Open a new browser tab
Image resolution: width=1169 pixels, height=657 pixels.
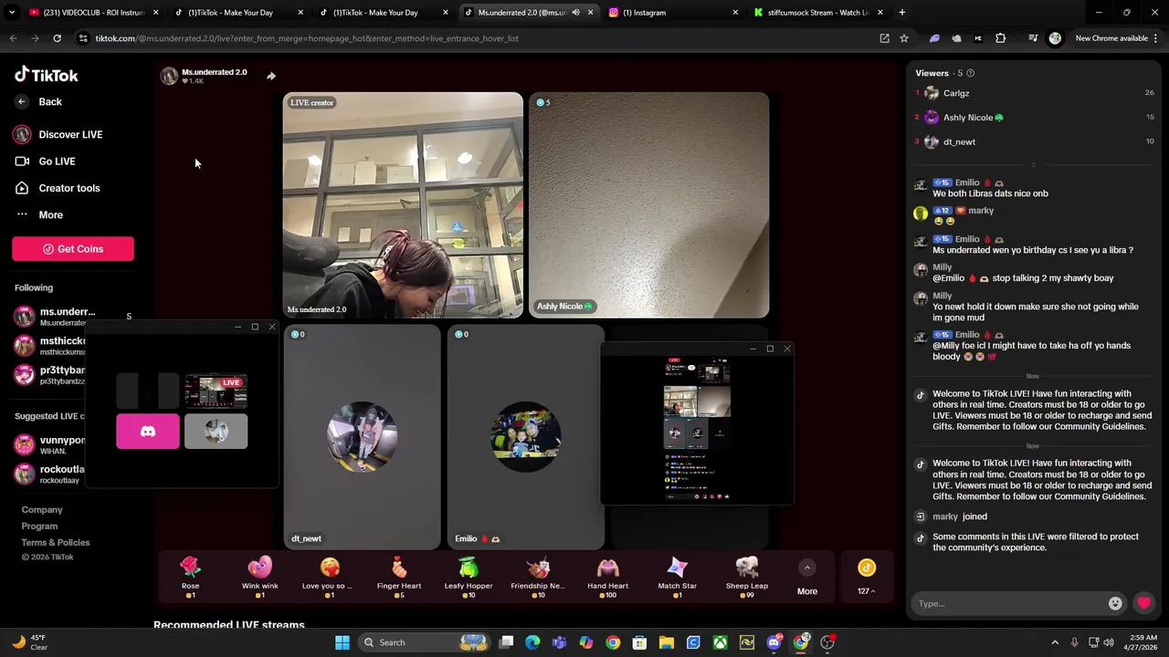click(901, 13)
